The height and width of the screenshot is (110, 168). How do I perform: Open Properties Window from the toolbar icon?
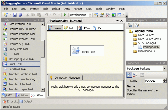click(x=102, y=15)
